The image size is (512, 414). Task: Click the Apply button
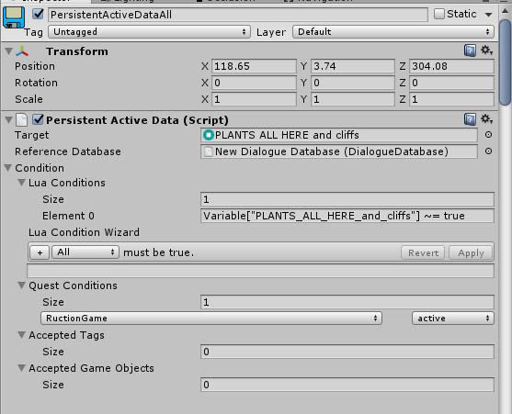471,252
